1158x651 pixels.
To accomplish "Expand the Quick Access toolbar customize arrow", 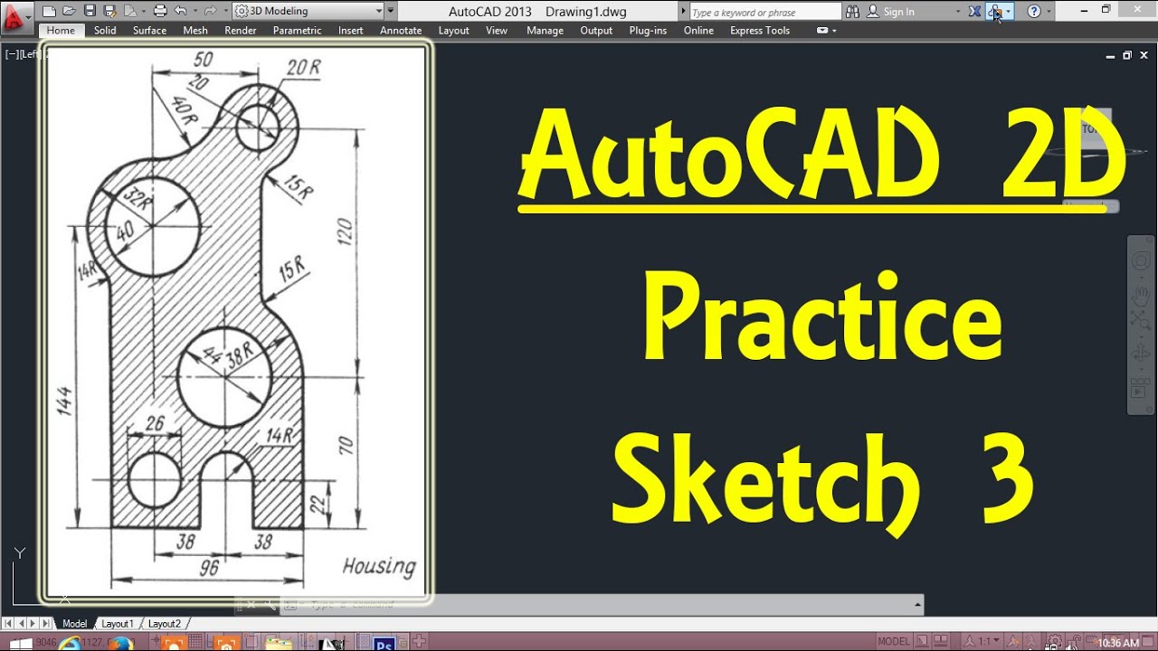I will tap(390, 11).
